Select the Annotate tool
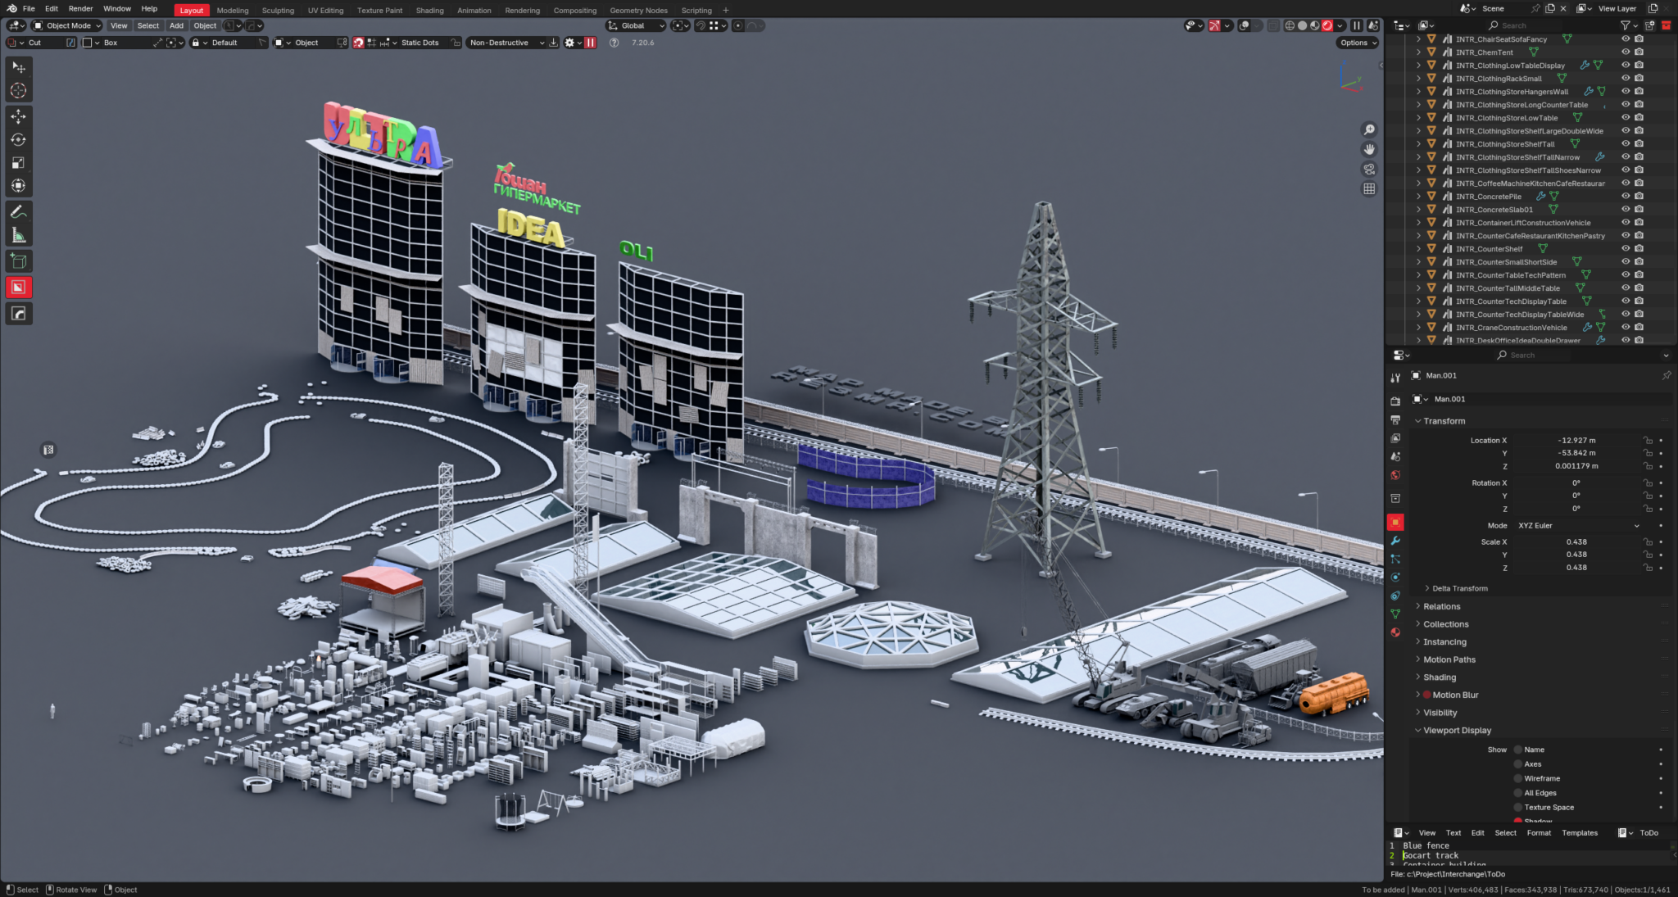The height and width of the screenshot is (897, 1678). coord(18,211)
